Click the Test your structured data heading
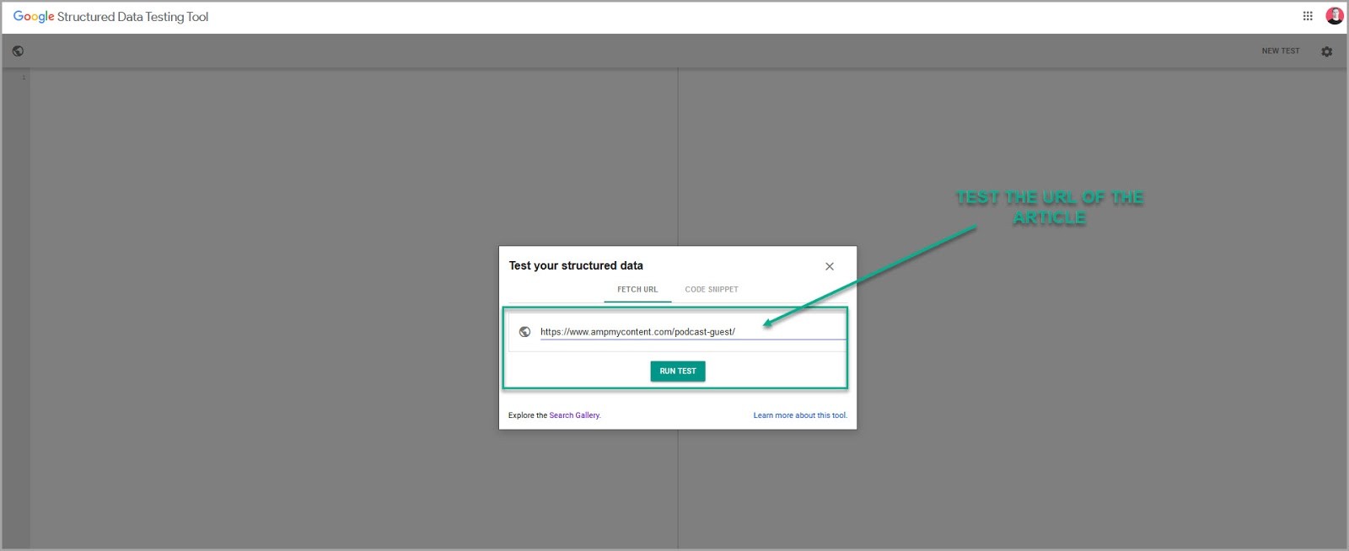Image resolution: width=1349 pixels, height=551 pixels. (576, 265)
